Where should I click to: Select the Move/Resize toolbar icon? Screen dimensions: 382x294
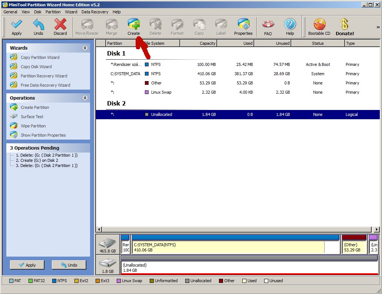click(x=87, y=24)
